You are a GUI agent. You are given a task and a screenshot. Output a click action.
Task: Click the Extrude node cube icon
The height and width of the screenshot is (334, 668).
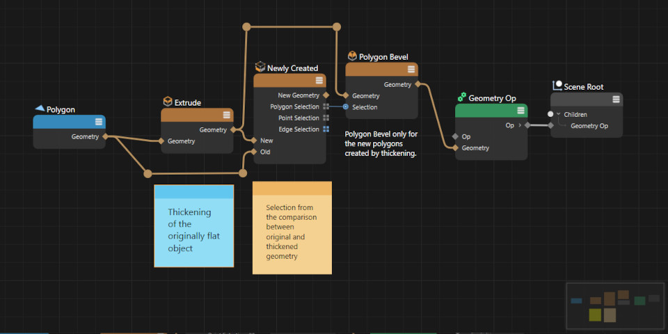click(167, 102)
